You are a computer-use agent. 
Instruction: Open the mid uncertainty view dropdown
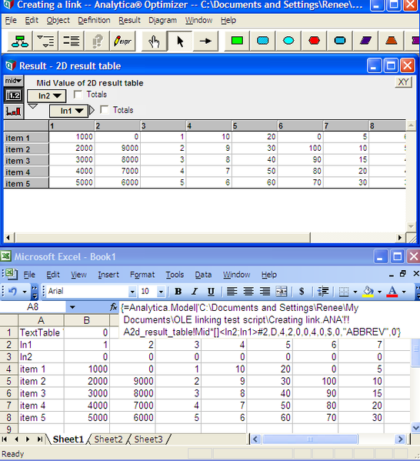pos(14,81)
